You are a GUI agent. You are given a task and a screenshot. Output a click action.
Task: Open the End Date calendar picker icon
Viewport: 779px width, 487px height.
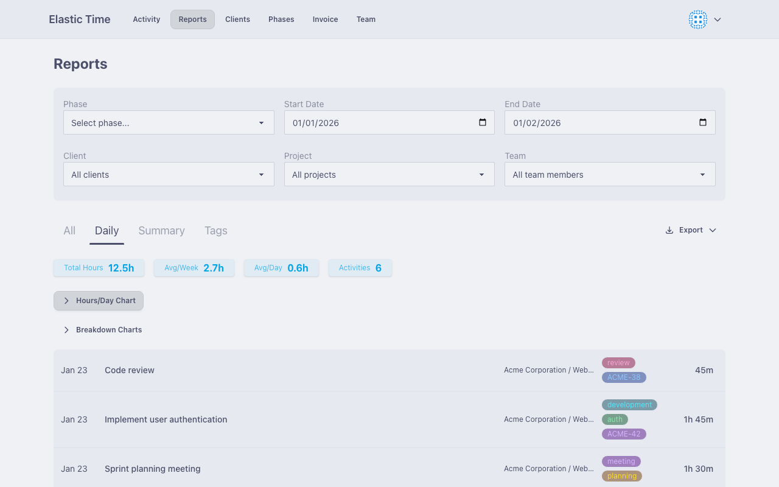pyautogui.click(x=704, y=122)
